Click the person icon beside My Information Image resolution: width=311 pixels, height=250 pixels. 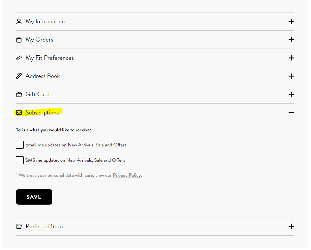coord(19,22)
